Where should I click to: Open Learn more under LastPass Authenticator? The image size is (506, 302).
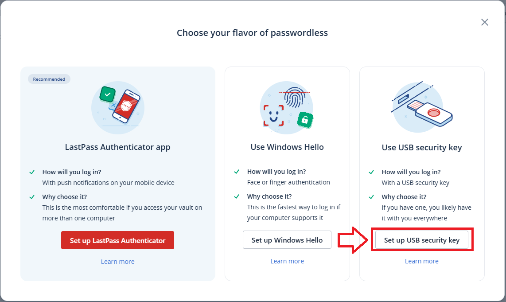coord(117,262)
